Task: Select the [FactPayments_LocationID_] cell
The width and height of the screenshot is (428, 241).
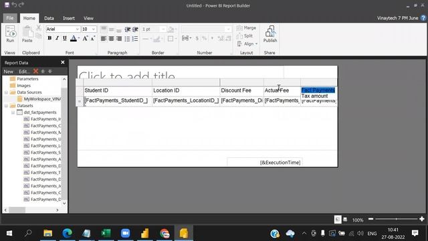Action: coord(186,101)
